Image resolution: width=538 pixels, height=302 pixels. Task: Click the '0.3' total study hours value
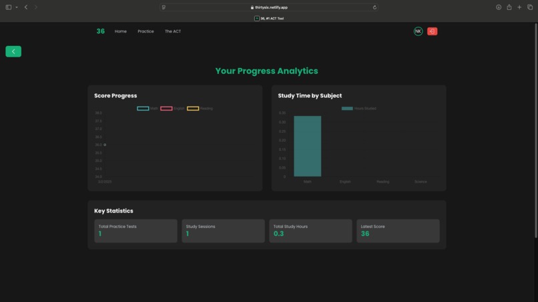click(278, 234)
